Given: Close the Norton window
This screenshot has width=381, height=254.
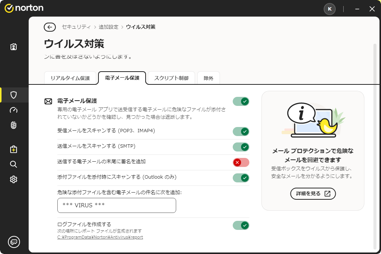Looking at the screenshot, I should point(372,9).
